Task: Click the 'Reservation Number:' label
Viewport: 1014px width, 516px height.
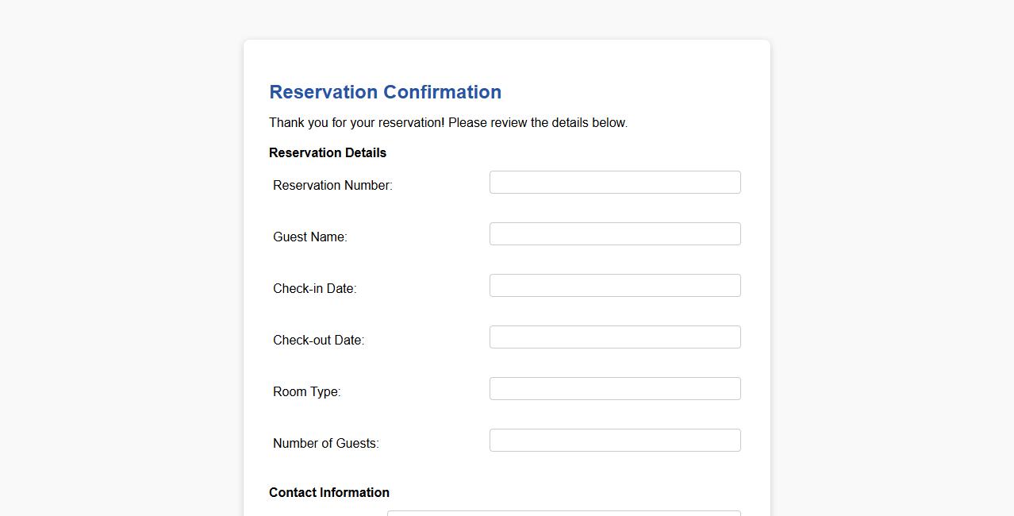Action: click(x=332, y=186)
